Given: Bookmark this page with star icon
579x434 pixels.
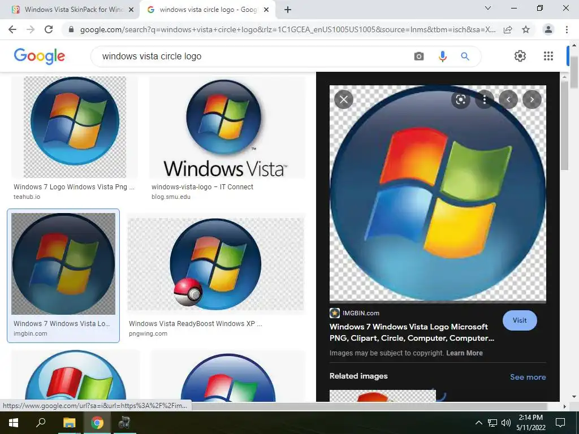Looking at the screenshot, I should click(526, 29).
